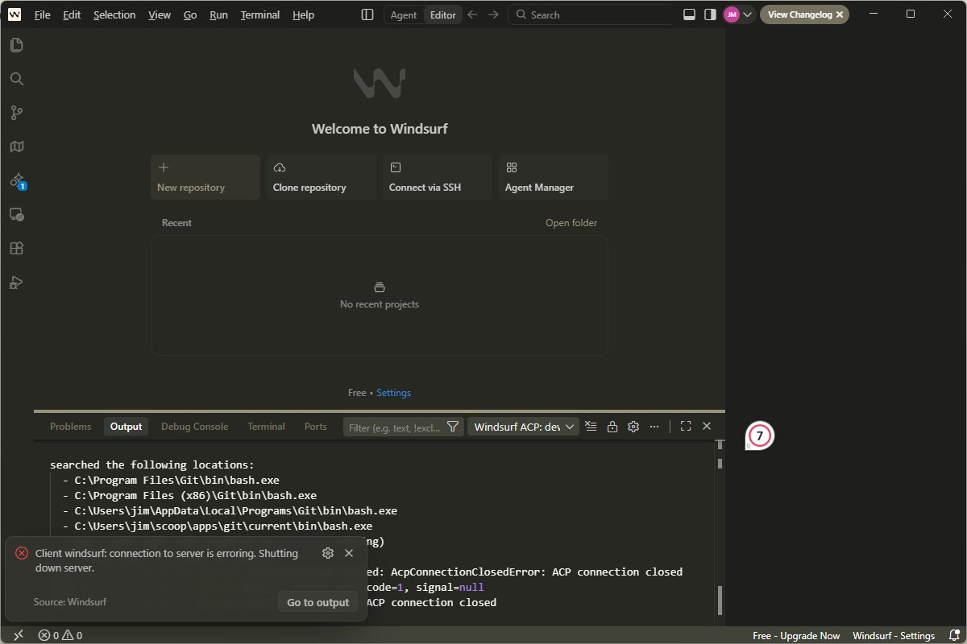Open the Windsurf ACP output channel dropdown
The image size is (967, 644).
tap(523, 427)
